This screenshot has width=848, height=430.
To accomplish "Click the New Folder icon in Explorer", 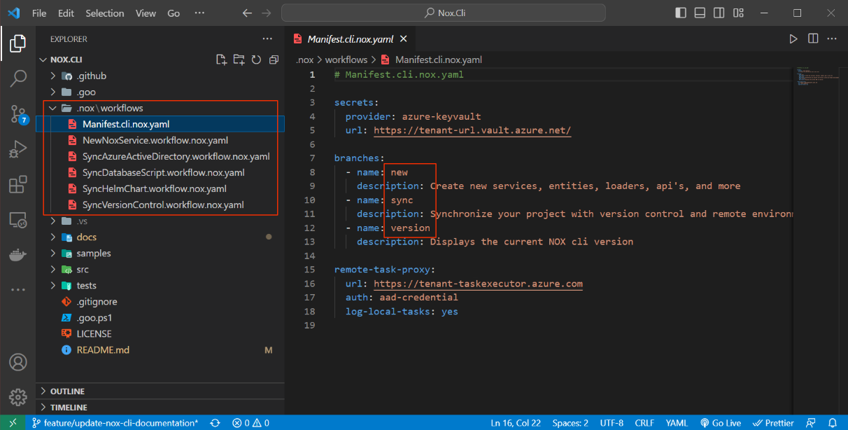I will click(239, 60).
